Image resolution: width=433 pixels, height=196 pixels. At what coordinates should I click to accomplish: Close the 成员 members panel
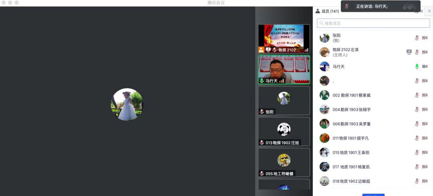coord(421,11)
